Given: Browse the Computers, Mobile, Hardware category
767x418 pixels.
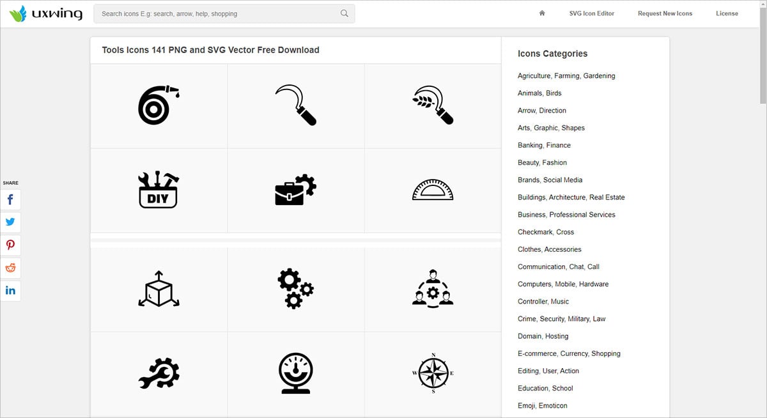Looking at the screenshot, I should [563, 284].
